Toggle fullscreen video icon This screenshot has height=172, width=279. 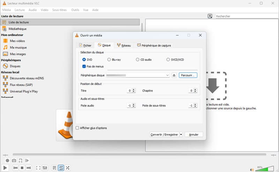point(38,168)
